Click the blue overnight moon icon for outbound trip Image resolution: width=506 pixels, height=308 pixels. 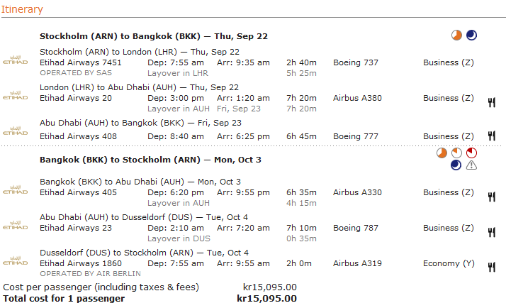click(471, 35)
